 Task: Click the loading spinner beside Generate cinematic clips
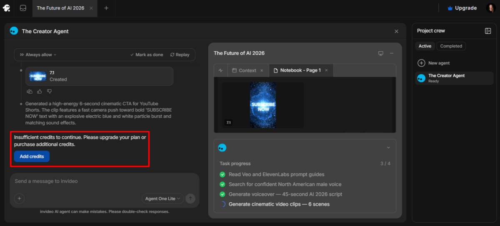[x=222, y=204]
